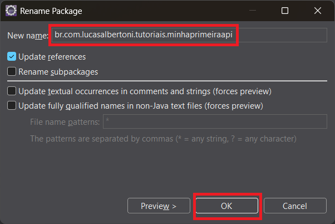Enable the Rename subpackages checkbox

coord(12,71)
